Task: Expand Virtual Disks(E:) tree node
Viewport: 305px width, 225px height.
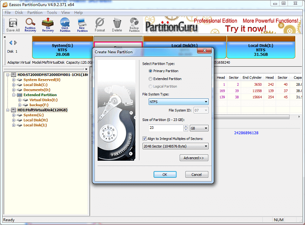Action: 20,100
